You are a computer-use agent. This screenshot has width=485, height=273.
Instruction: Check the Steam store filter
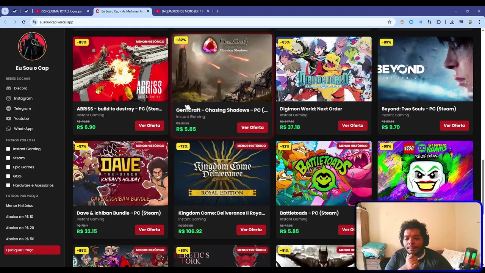pos(8,158)
